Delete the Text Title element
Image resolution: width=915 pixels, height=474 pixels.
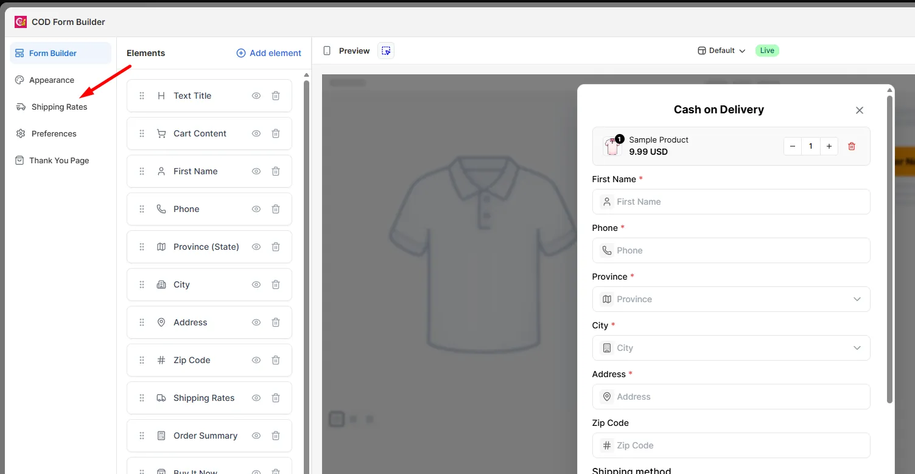tap(276, 96)
